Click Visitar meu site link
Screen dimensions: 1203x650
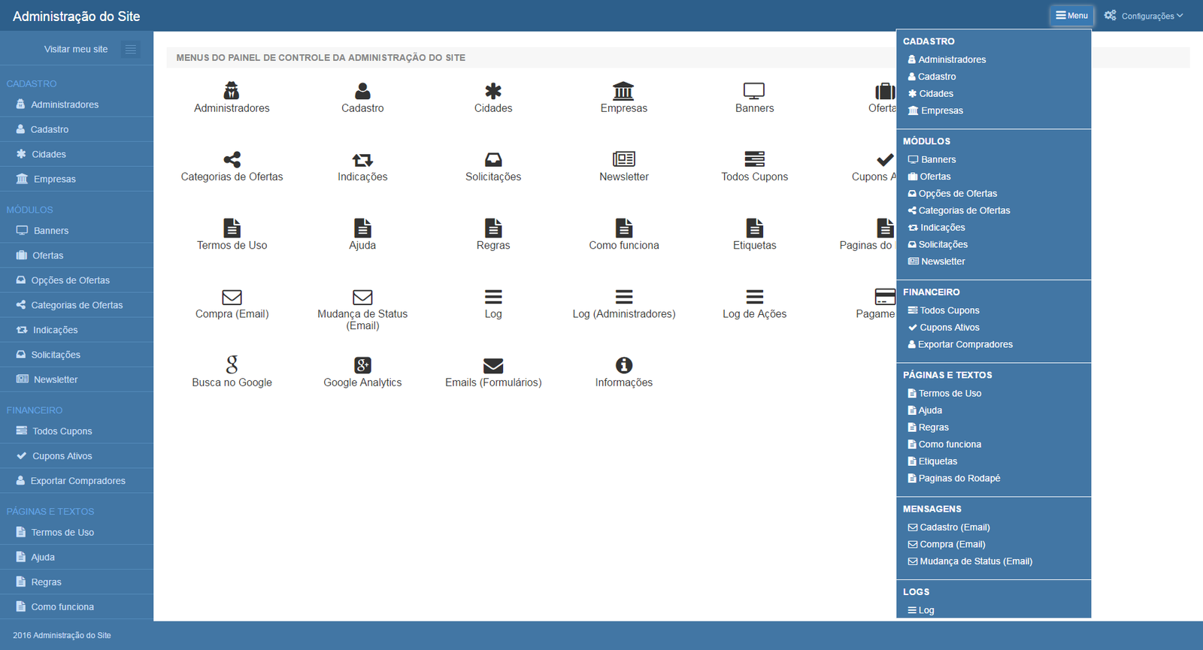pos(76,50)
